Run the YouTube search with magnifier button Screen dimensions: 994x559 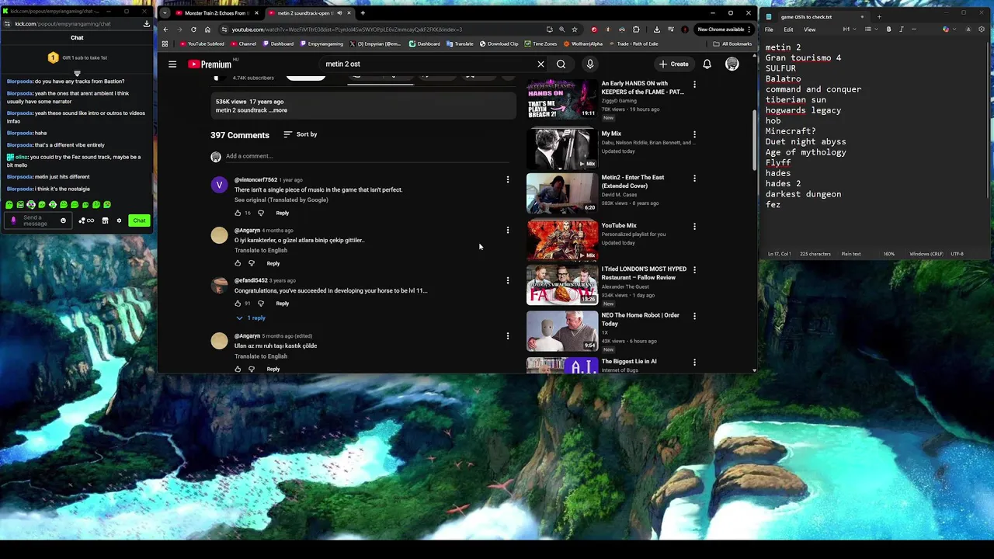pyautogui.click(x=561, y=64)
